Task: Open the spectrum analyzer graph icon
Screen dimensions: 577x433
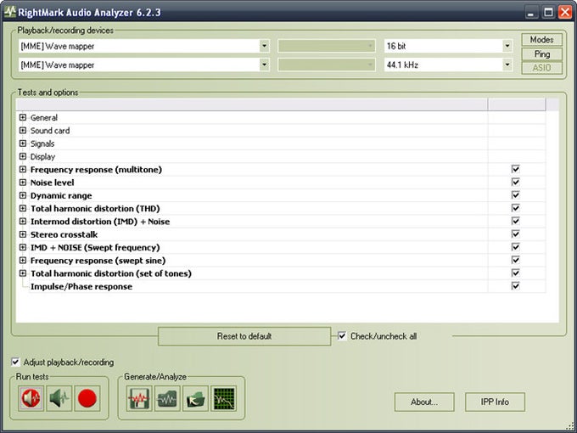Action: click(224, 398)
